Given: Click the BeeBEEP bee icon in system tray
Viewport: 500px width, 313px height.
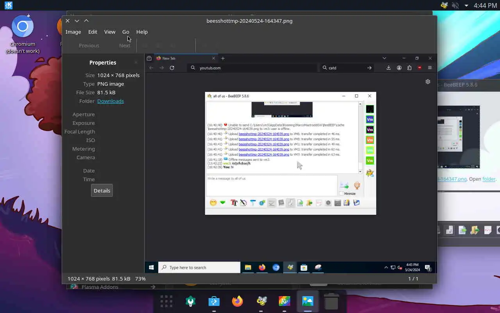Looking at the screenshot, I should click(444, 5).
